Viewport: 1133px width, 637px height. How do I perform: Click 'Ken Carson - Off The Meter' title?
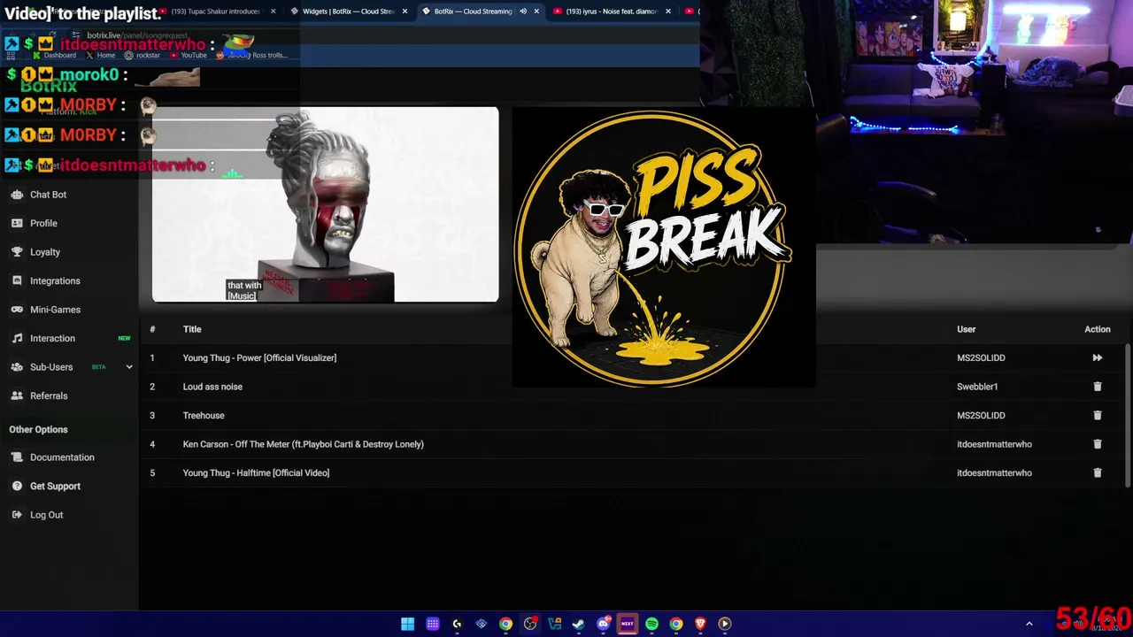pos(303,444)
